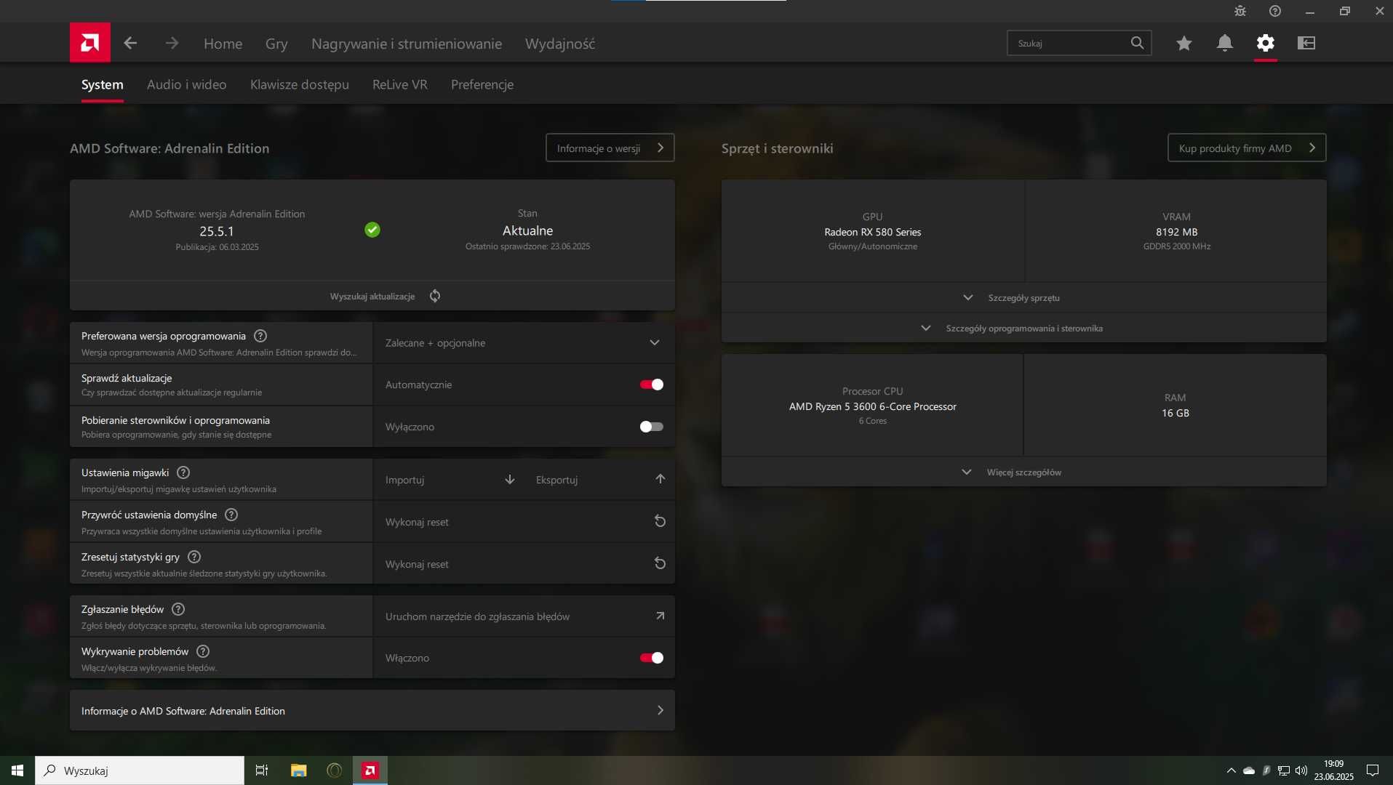Viewport: 1393px width, 785px height.
Task: Toggle Wykrywanie problemów switch
Action: pyautogui.click(x=651, y=658)
